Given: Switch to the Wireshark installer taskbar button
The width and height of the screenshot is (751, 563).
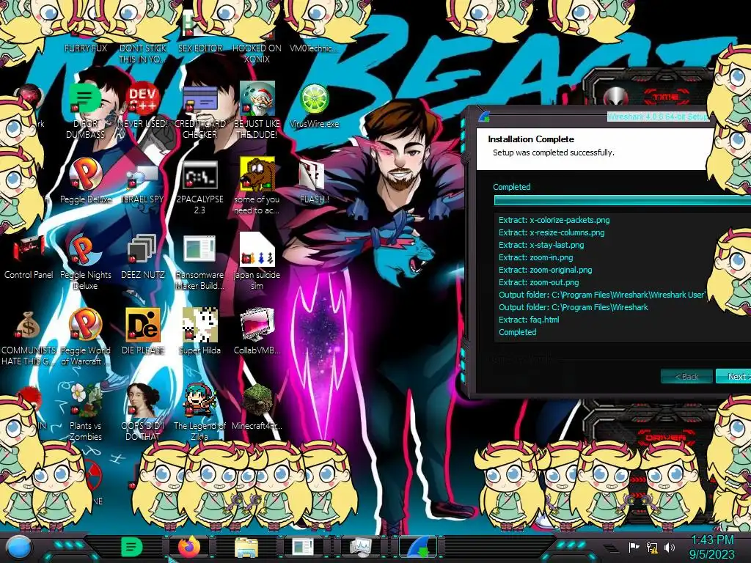Looking at the screenshot, I should point(417,547).
